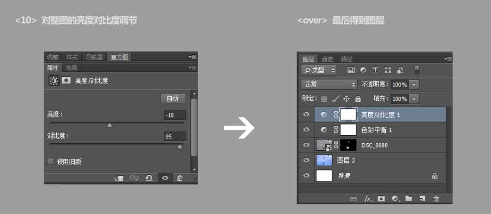Open the 类型 filter type dropdown
Viewport: 491px width, 214px height.
(319, 70)
